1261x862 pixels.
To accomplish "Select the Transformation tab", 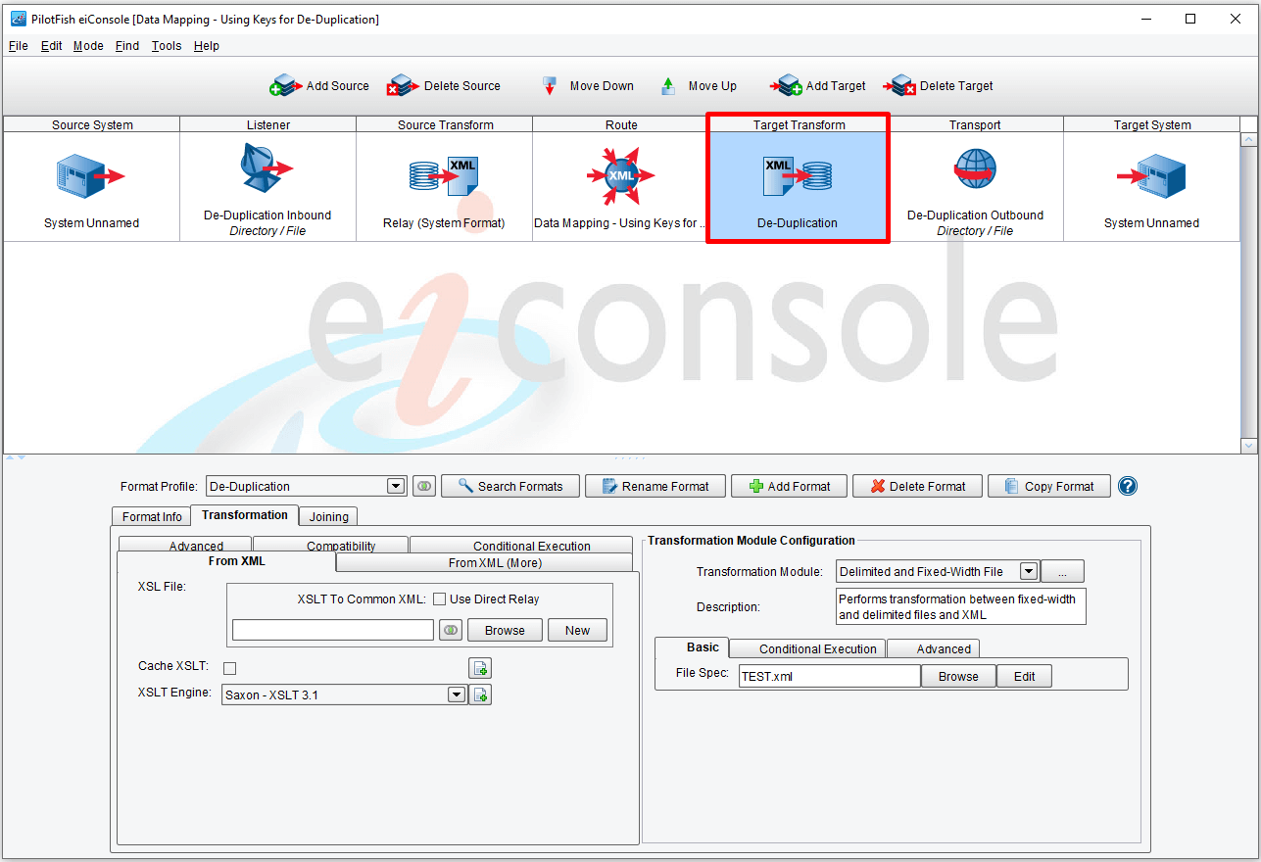I will [x=245, y=514].
